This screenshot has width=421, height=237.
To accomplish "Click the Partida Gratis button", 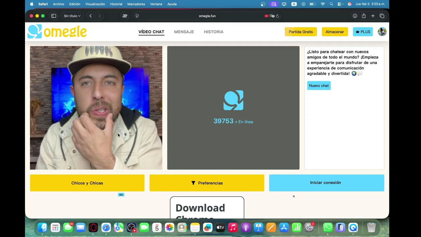I will coord(301,32).
